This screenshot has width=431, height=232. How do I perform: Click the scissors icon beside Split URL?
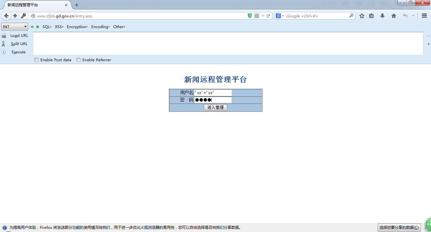pyautogui.click(x=3, y=44)
